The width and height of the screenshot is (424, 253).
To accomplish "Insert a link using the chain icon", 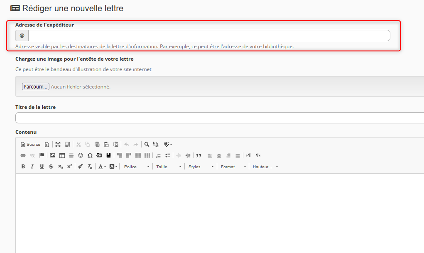I will pyautogui.click(x=23, y=155).
